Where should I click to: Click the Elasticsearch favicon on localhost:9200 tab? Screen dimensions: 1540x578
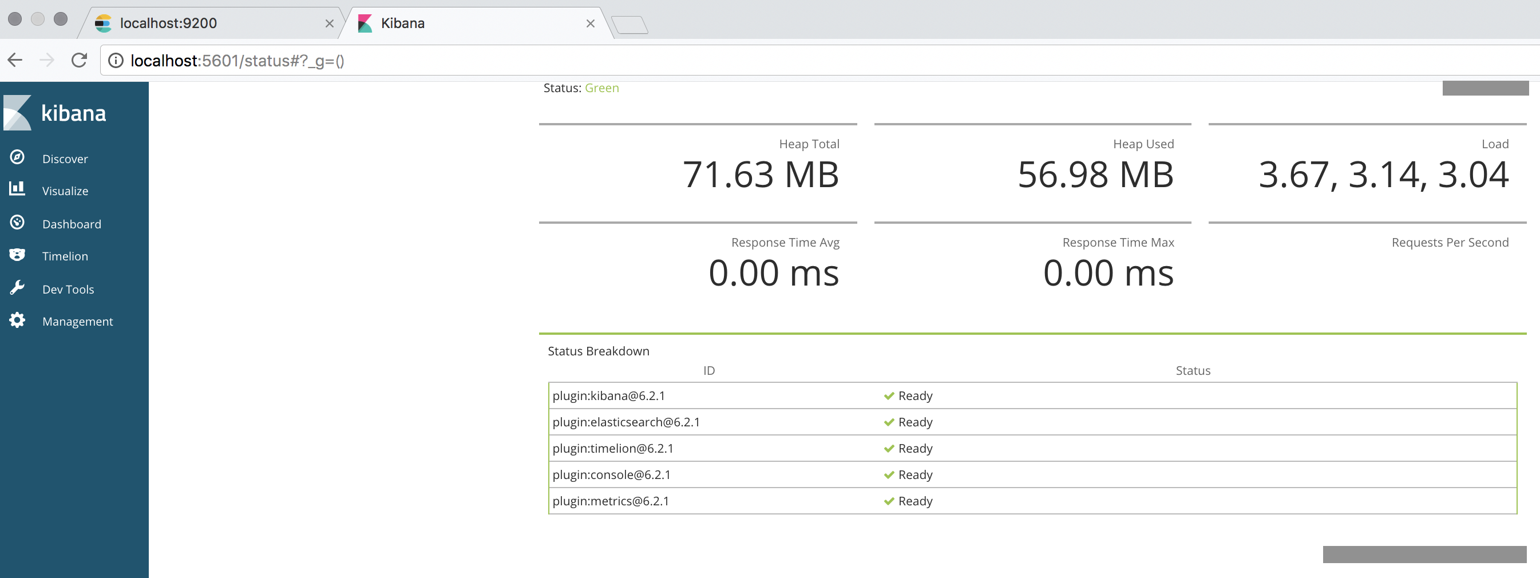coord(104,23)
